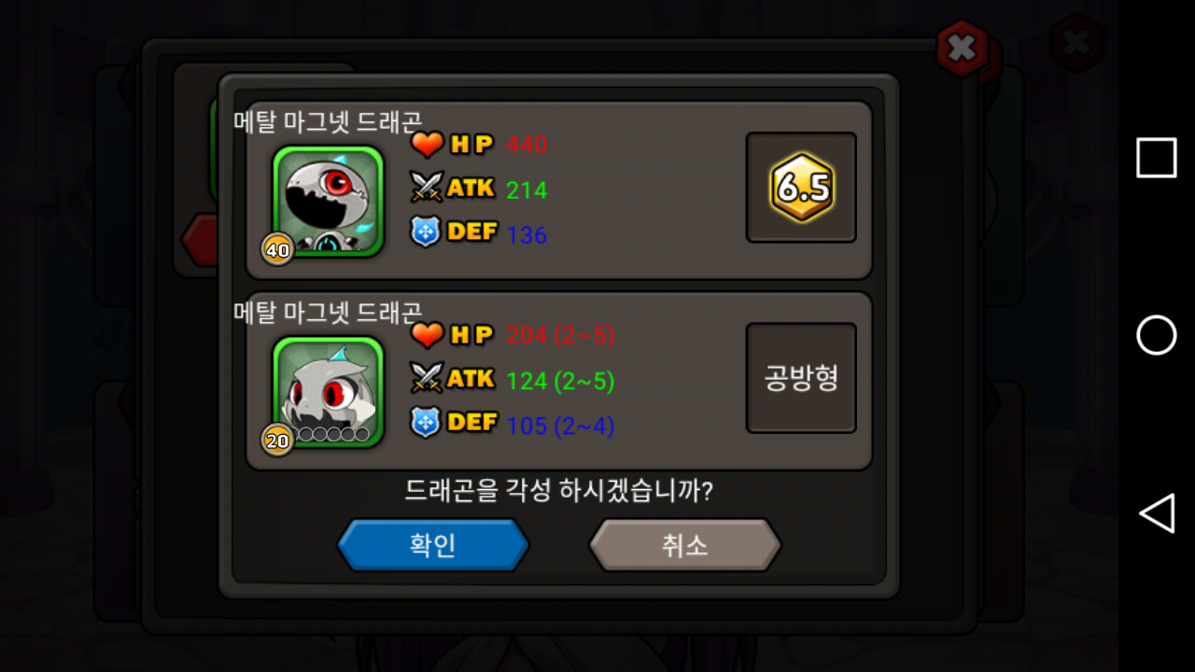Click the red left arrow behind dialog
This screenshot has height=672, width=1195.
pos(199,240)
